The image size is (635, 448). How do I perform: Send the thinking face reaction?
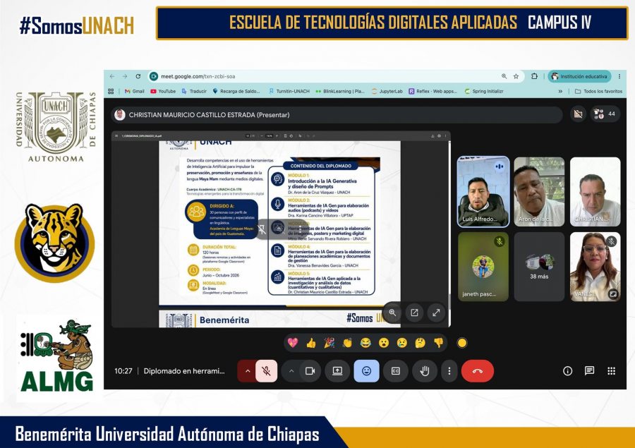(421, 343)
